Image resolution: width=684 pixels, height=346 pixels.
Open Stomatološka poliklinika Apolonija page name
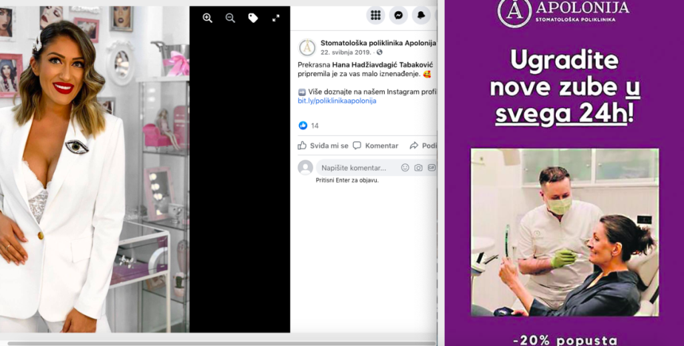[x=378, y=43]
